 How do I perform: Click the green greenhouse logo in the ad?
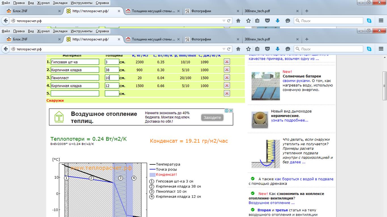[x=59, y=117]
